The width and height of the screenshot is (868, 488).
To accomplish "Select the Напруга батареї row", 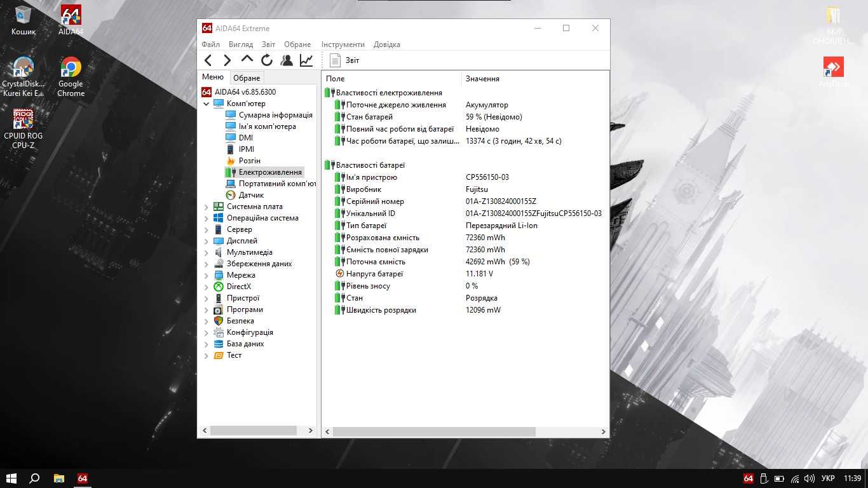I will (465, 274).
